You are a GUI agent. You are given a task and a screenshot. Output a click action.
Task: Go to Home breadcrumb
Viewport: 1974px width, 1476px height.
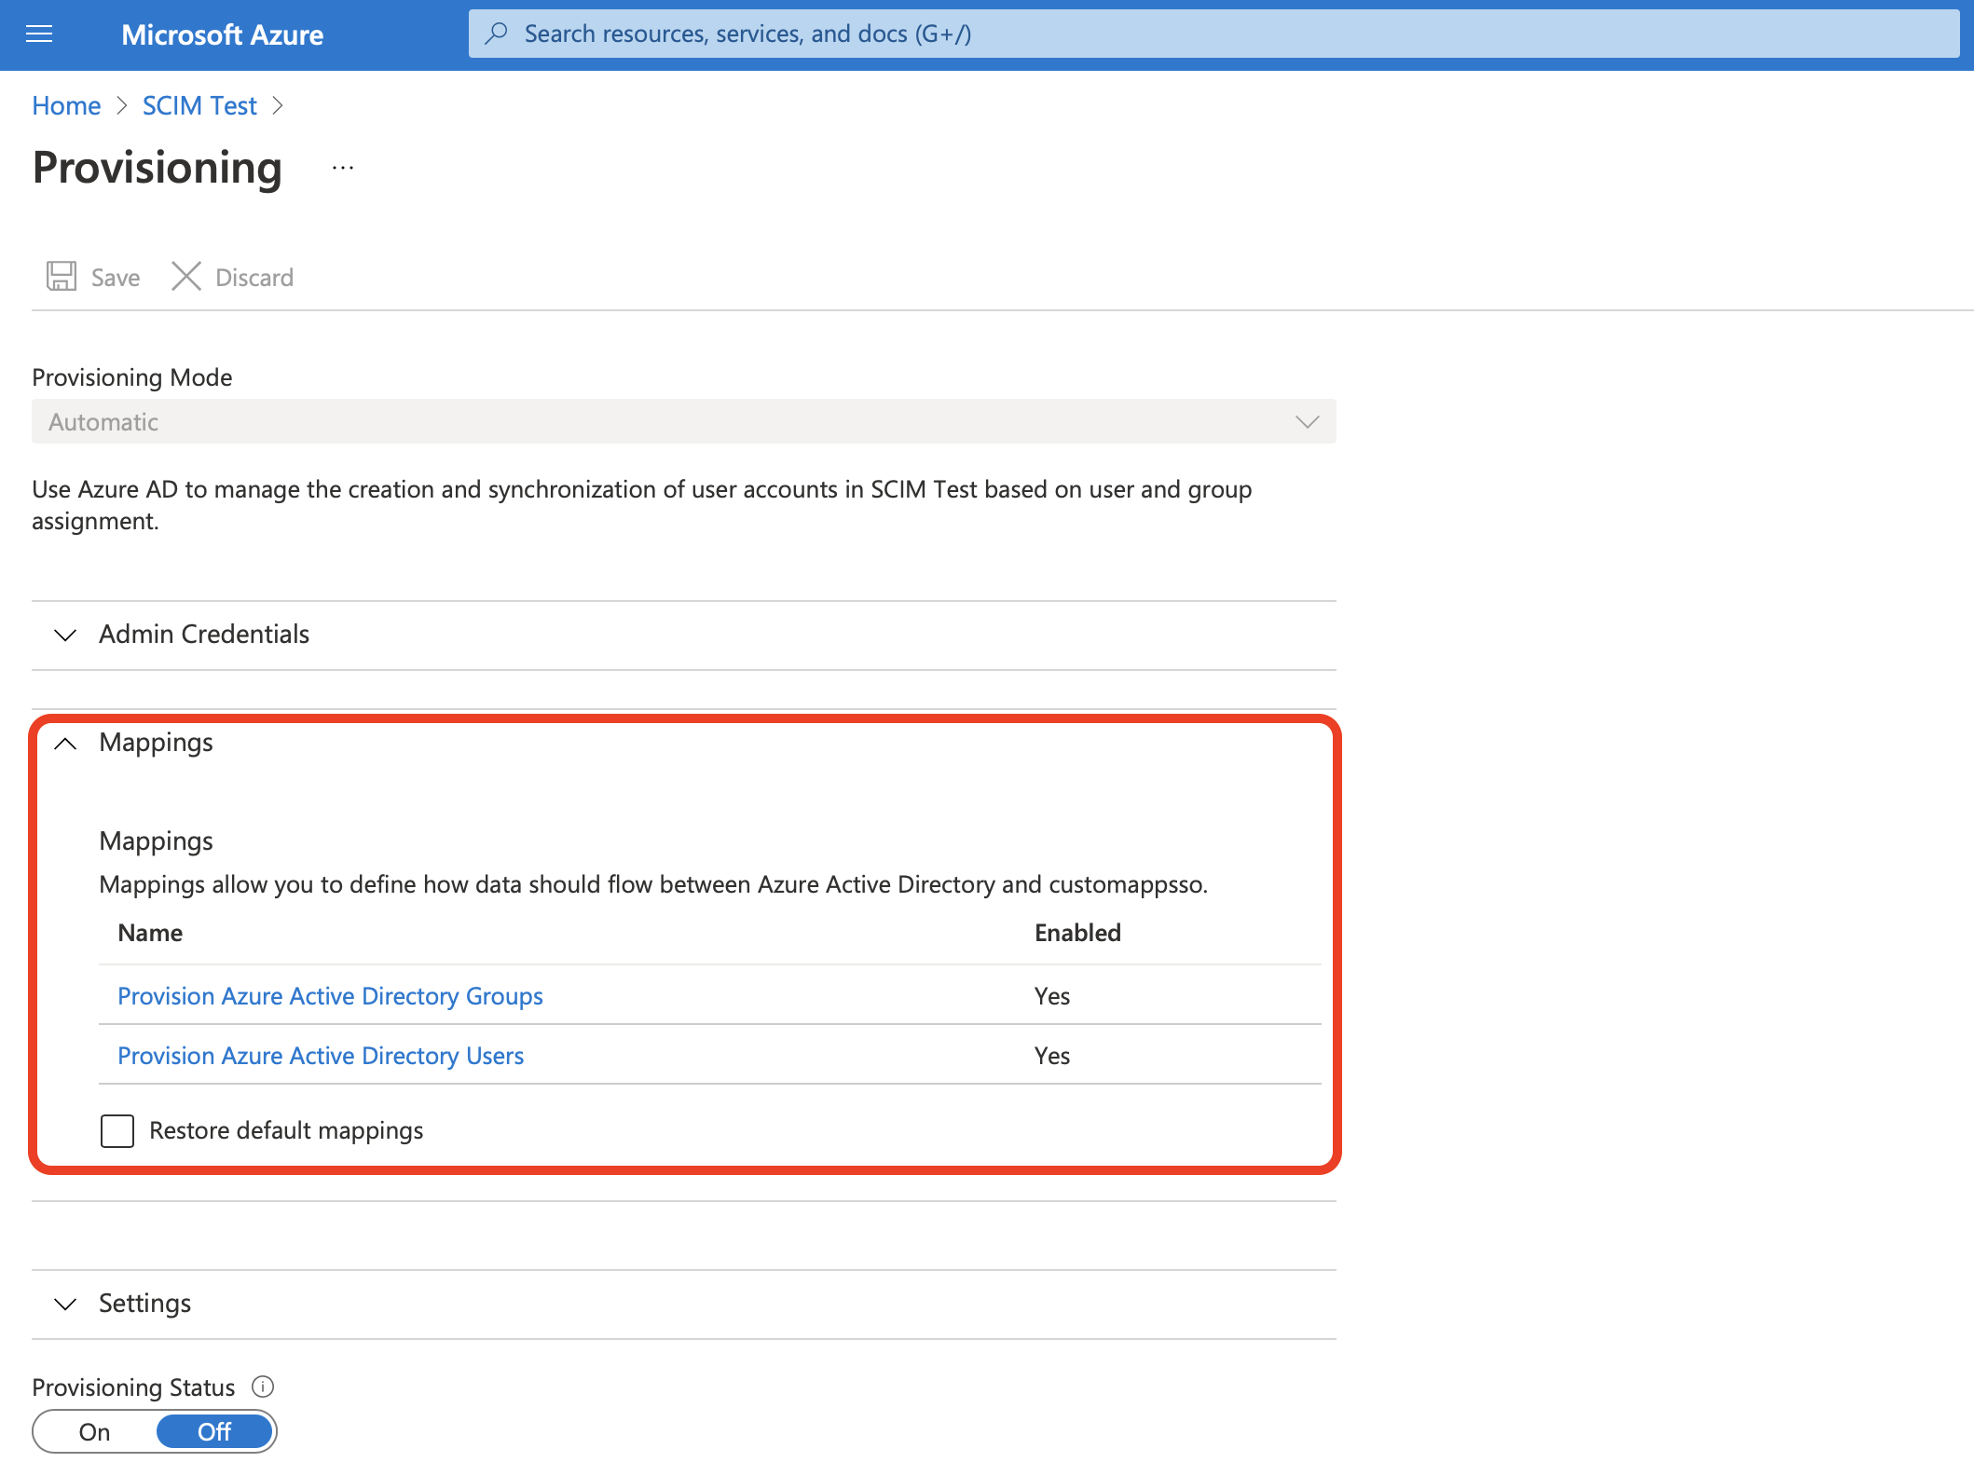(66, 105)
